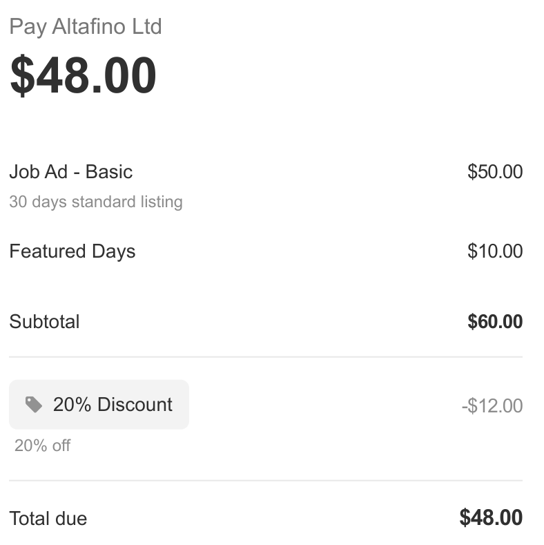The image size is (544, 545).
Task: Click the $10.00 Featured Days price
Action: [494, 251]
